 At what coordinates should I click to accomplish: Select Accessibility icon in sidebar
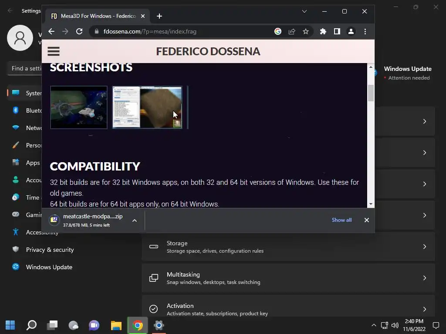(16, 232)
